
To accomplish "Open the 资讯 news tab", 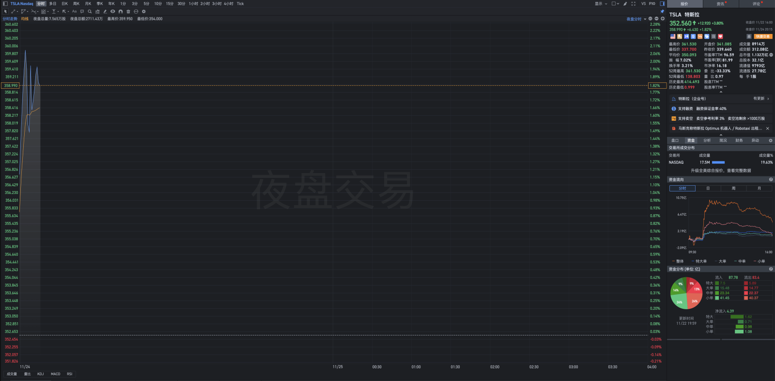I will coord(721,4).
